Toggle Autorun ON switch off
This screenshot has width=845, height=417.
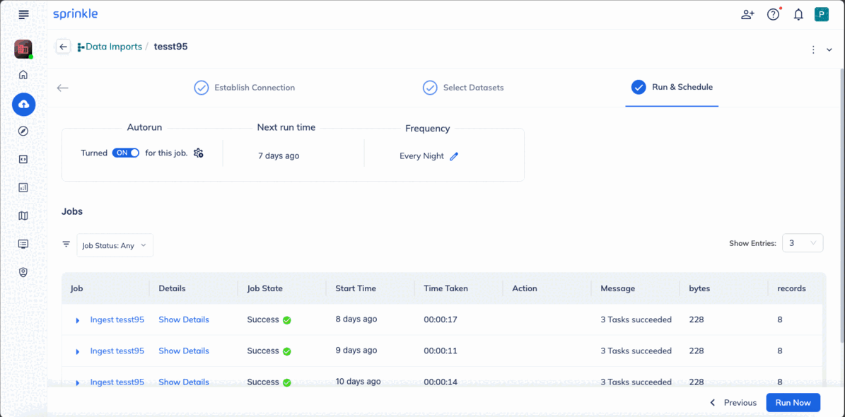coord(126,153)
